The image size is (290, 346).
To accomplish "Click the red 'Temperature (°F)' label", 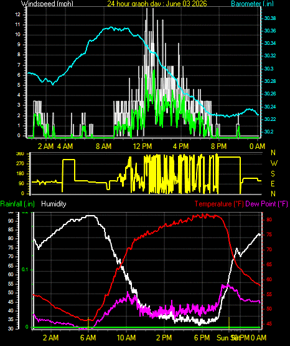I will click(219, 204).
